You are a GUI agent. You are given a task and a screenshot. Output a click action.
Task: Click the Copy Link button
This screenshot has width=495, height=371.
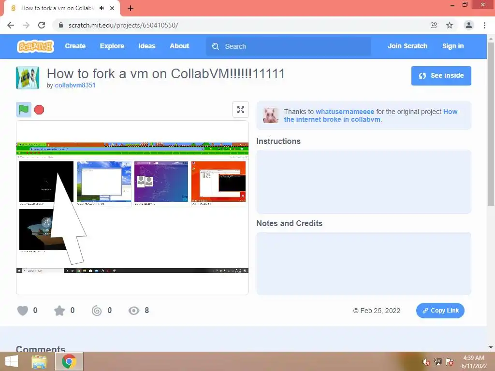click(x=440, y=311)
